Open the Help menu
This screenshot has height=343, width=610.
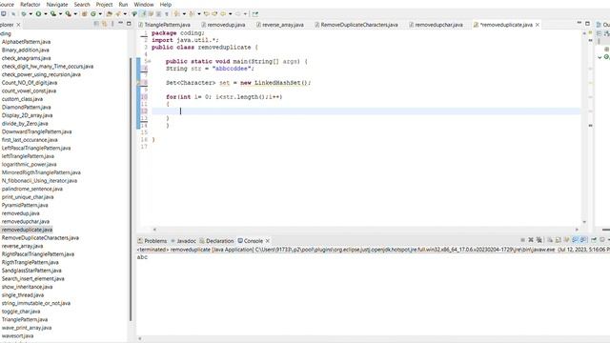point(165,4)
